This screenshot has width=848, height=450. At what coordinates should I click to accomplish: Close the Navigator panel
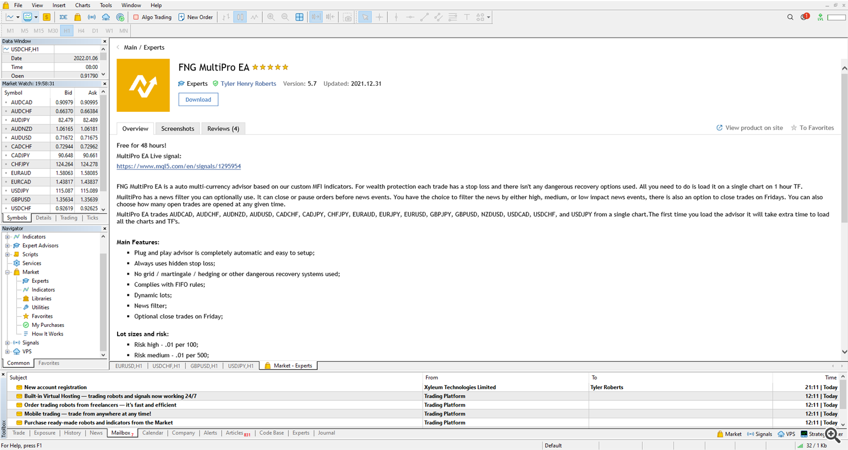[105, 229]
